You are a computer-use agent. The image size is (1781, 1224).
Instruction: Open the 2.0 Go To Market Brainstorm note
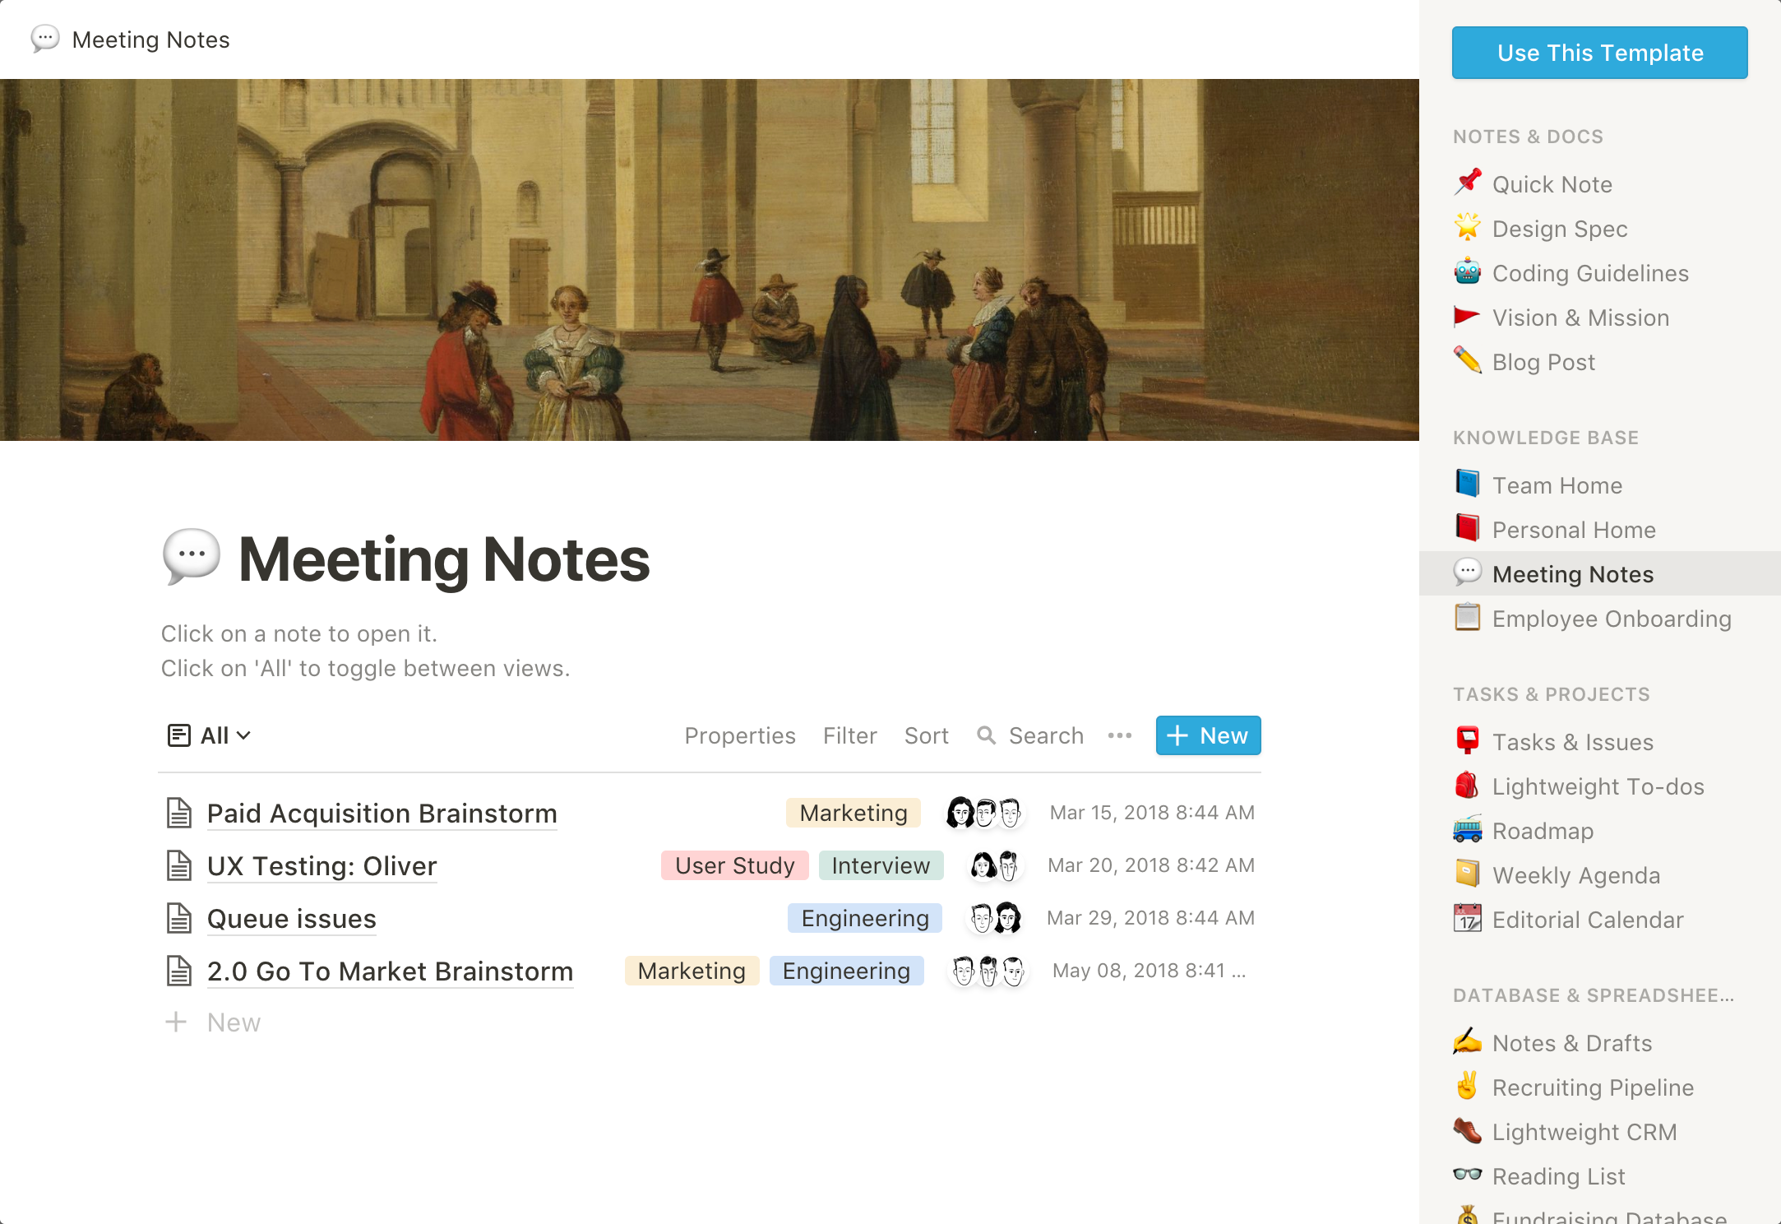[x=390, y=971]
